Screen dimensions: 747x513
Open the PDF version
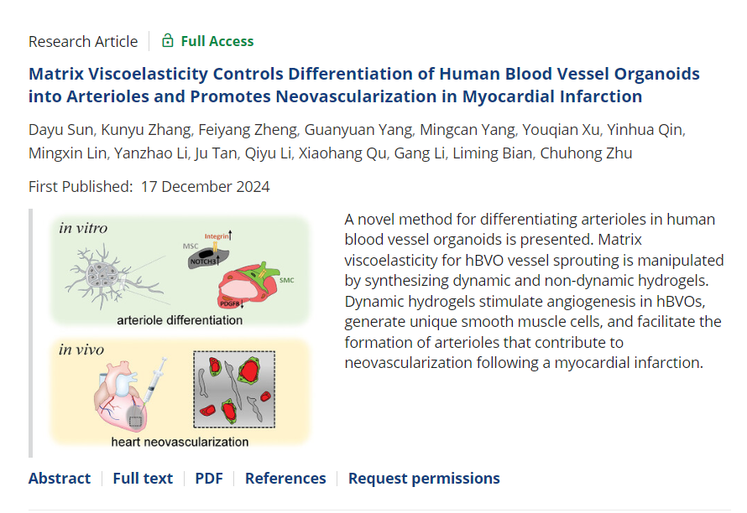209,479
